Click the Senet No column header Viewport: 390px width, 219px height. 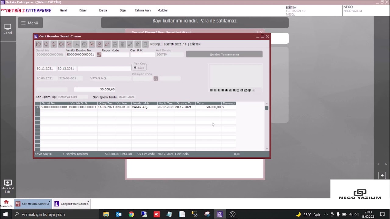coord(55,103)
